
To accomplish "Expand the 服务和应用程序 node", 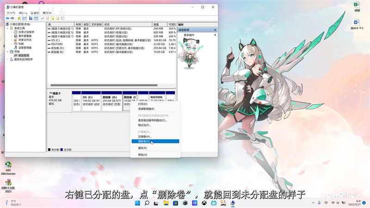I will coord(7,60).
